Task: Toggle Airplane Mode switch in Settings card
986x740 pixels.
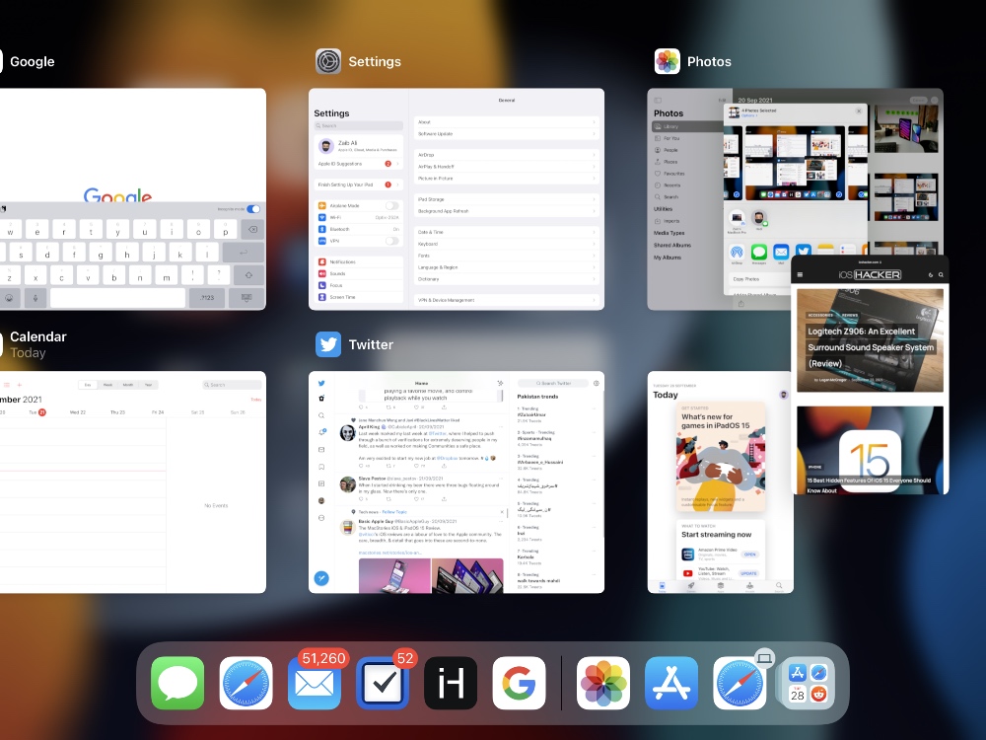Action: coord(391,206)
